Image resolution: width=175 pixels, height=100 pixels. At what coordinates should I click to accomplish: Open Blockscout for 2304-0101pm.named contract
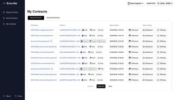tap(148, 36)
